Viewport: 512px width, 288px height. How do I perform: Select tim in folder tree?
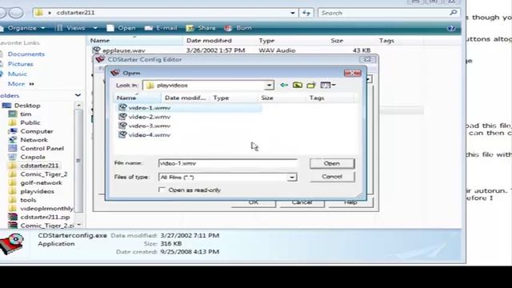26,114
